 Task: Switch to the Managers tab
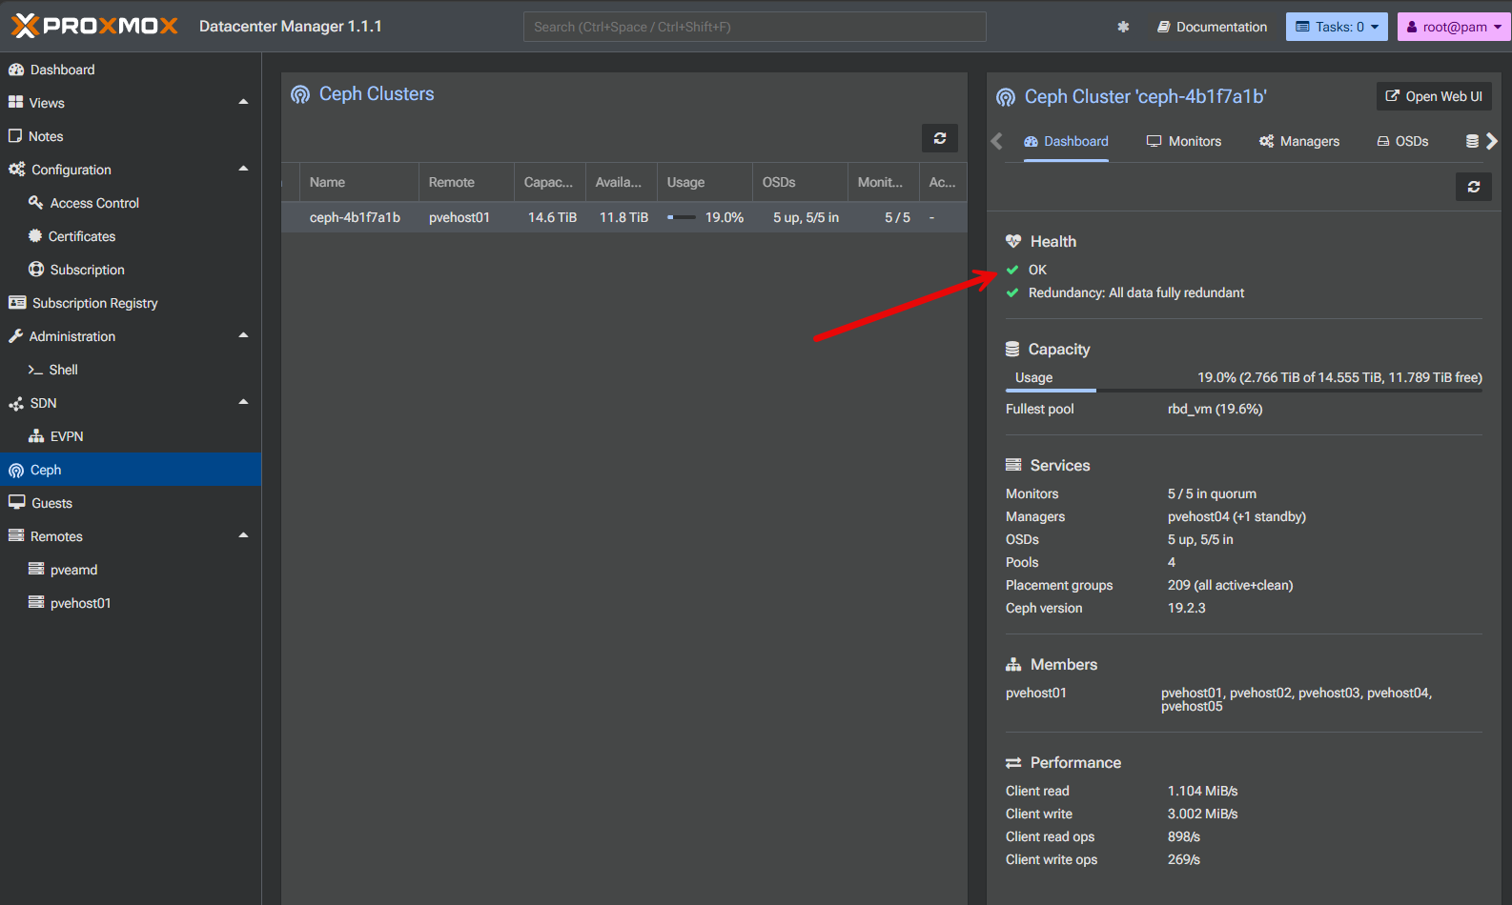(1299, 141)
